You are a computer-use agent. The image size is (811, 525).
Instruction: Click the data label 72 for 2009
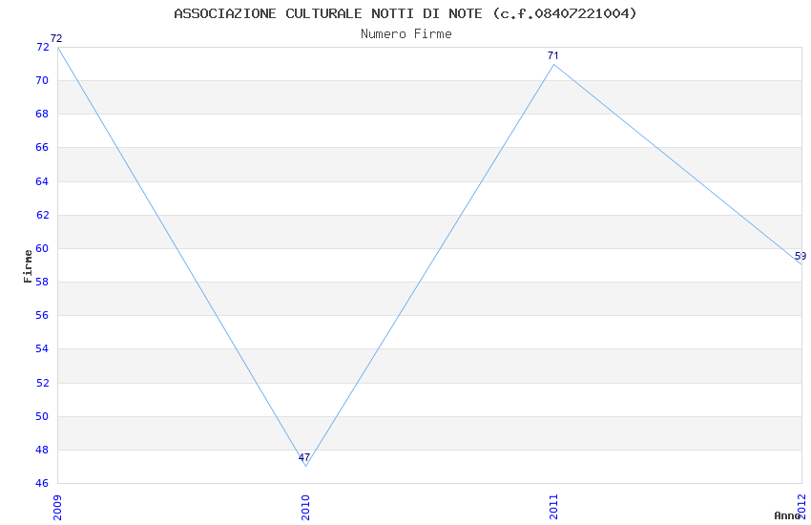(x=56, y=38)
